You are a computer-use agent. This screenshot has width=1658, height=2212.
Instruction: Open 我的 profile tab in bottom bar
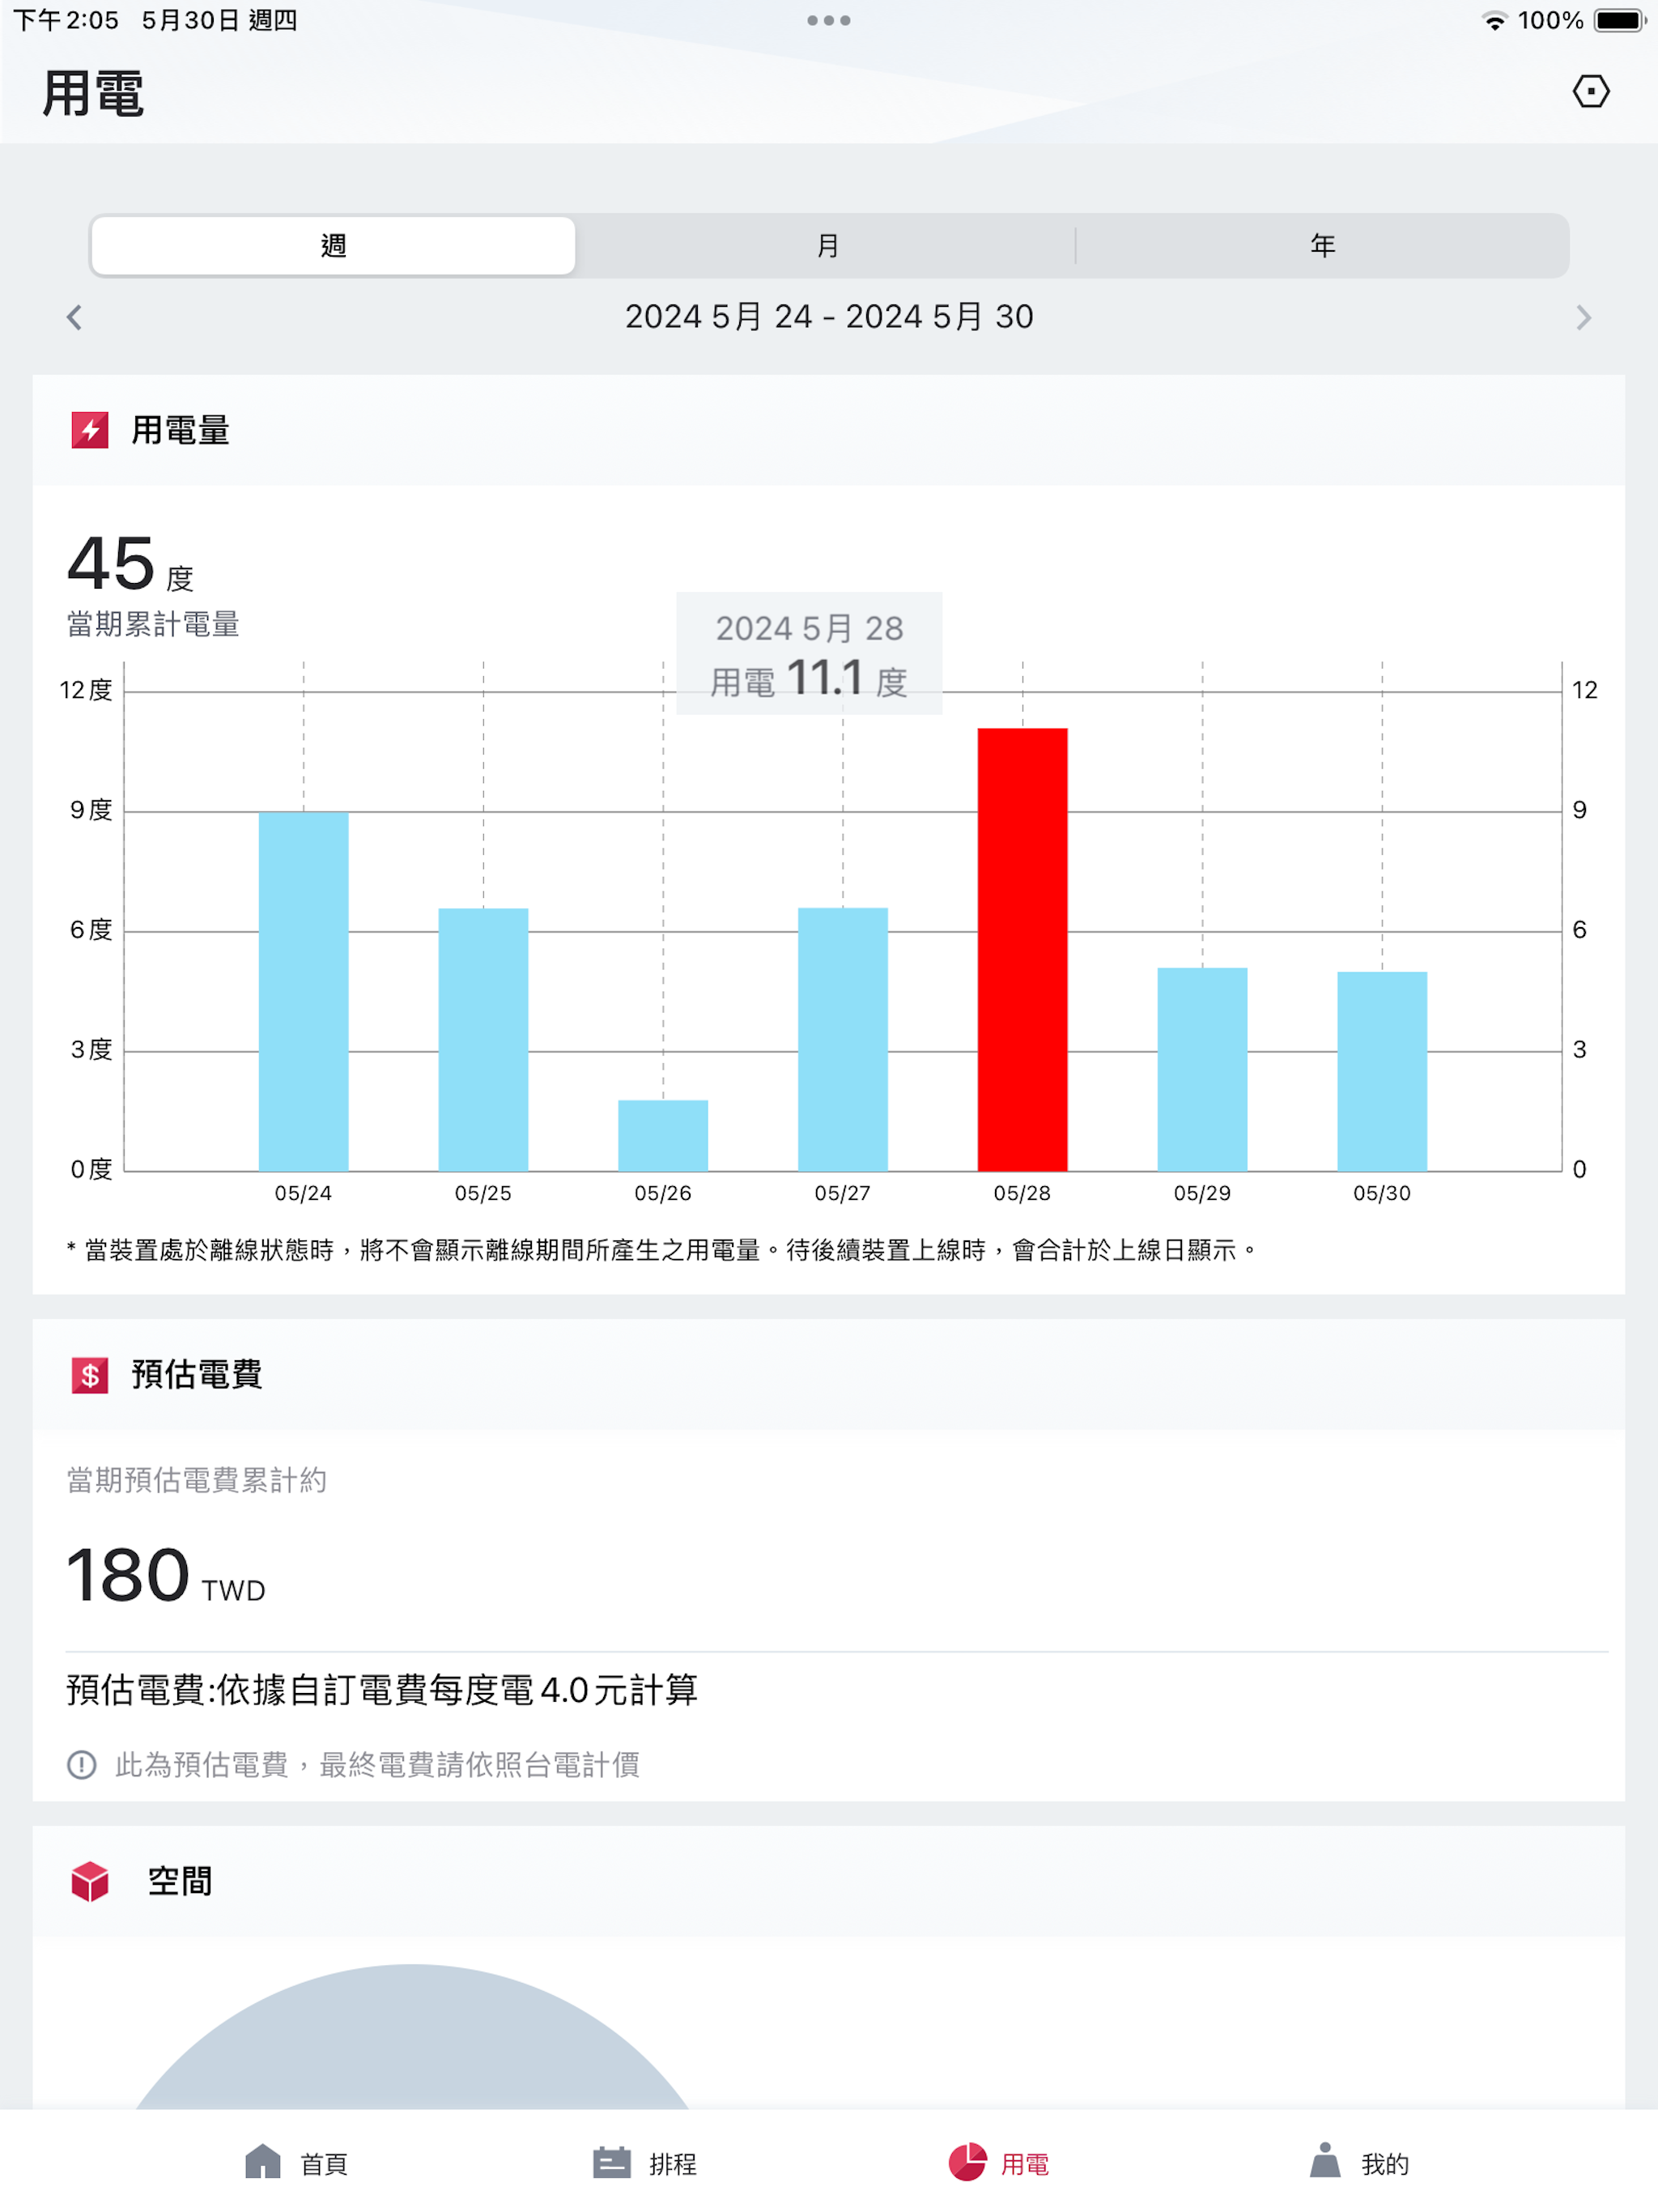(1358, 2163)
